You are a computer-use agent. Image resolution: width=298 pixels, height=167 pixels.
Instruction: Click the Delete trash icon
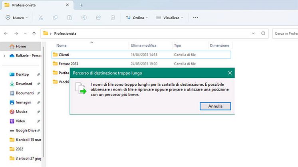(113, 18)
